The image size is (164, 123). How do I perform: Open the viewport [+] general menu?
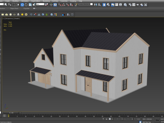tap(4, 18)
